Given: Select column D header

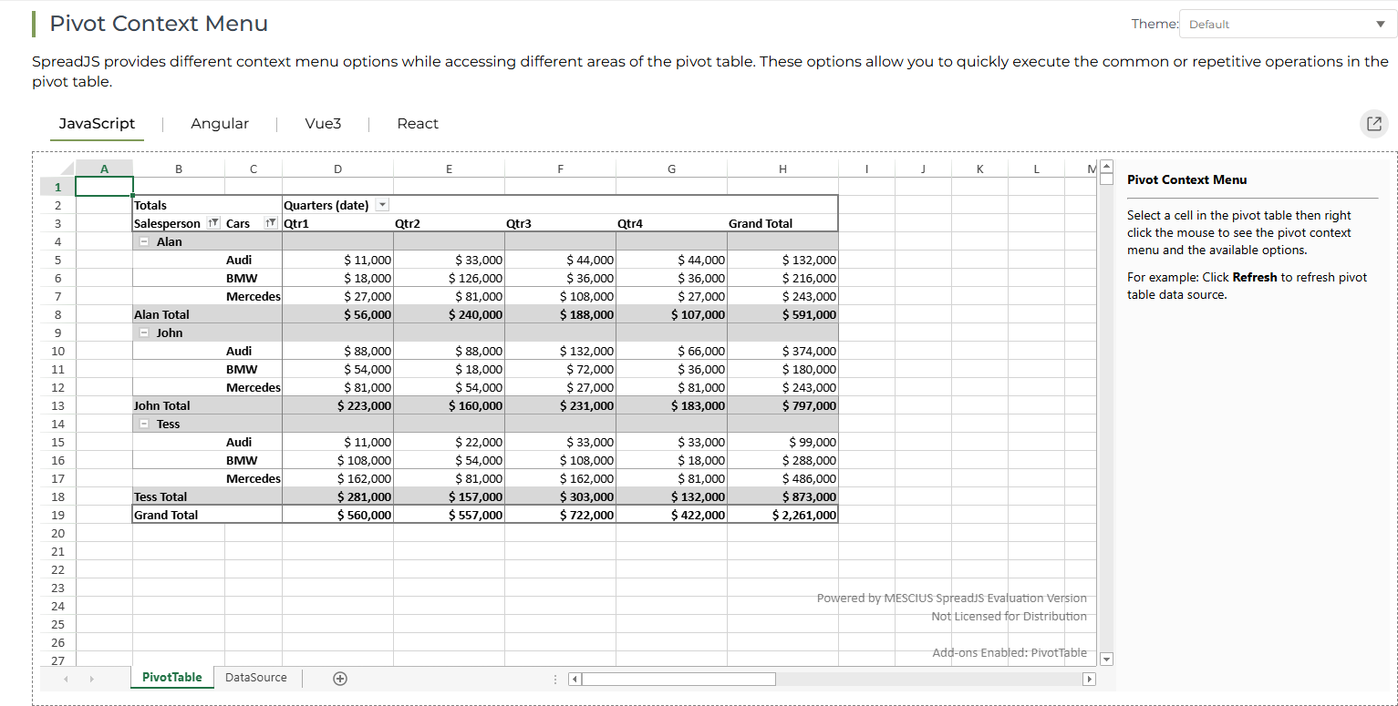Looking at the screenshot, I should tap(337, 169).
